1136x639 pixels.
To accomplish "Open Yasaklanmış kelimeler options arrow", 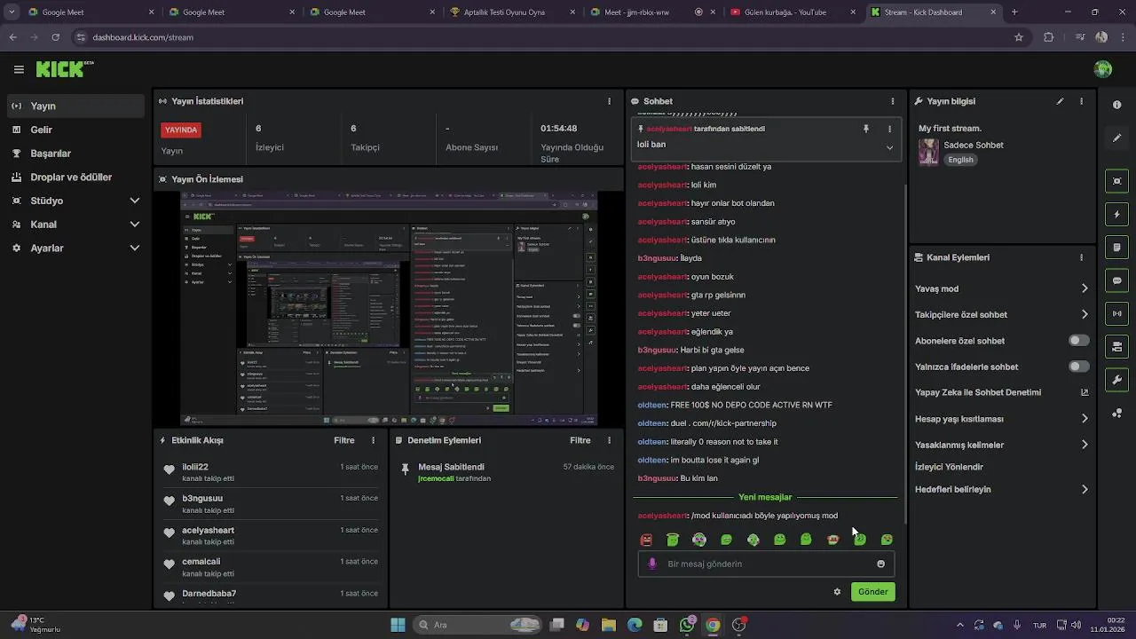I will point(1085,445).
